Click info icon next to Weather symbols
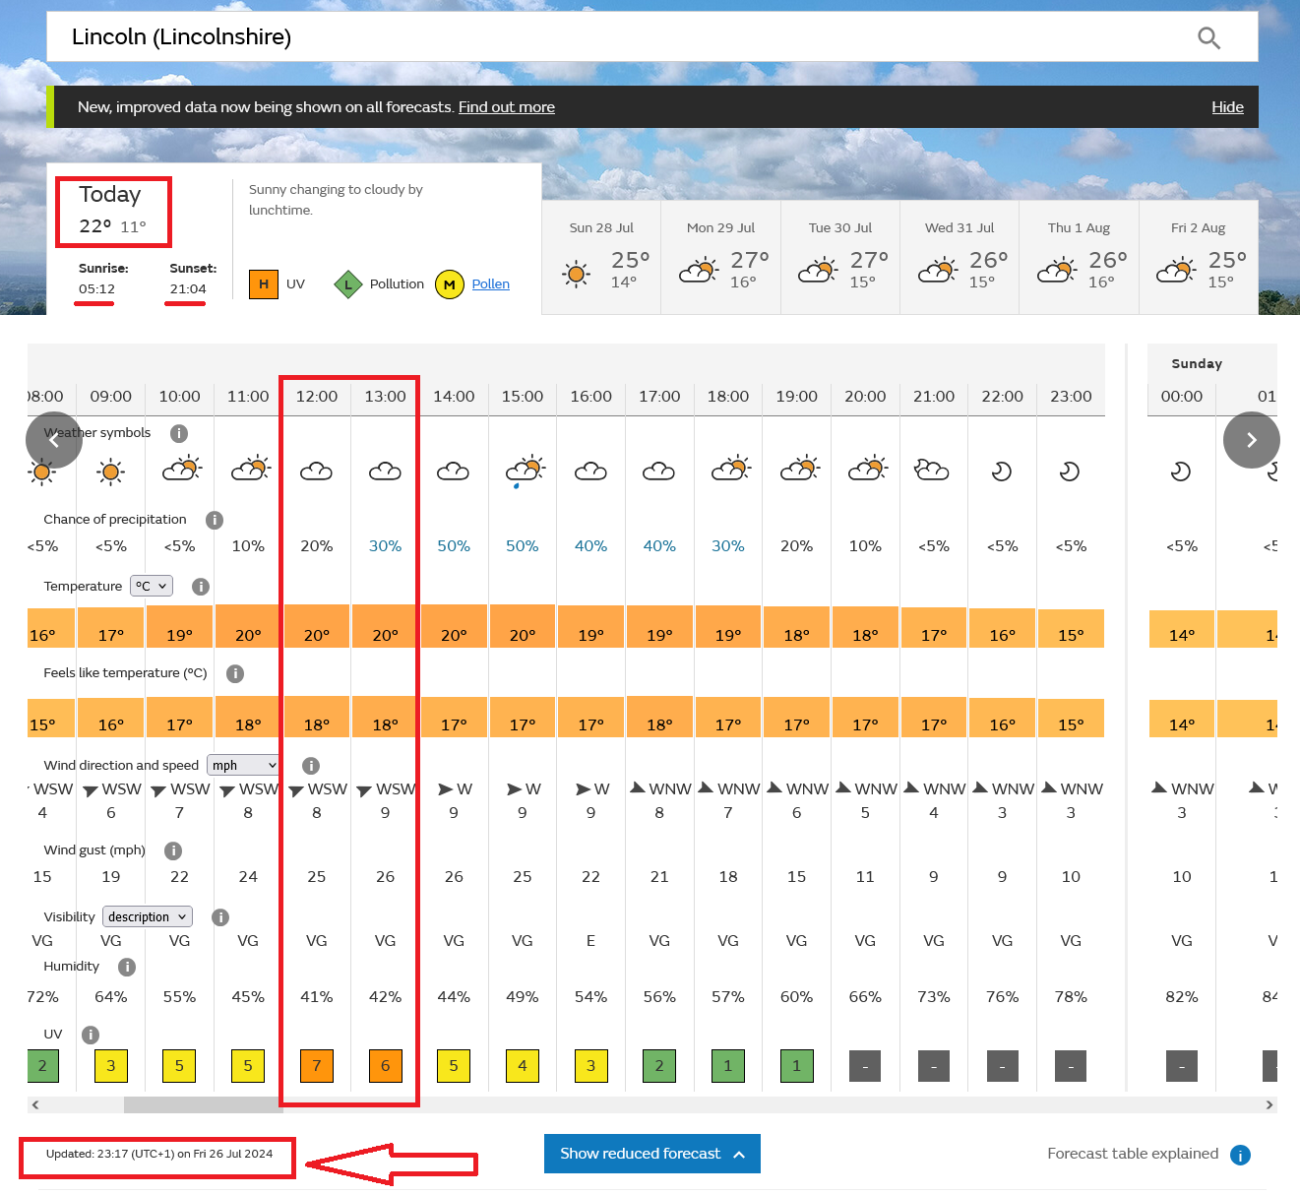Viewport: 1300px width, 1195px height. [x=178, y=433]
